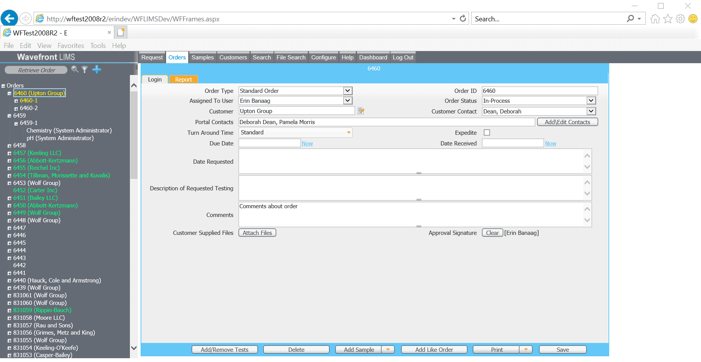This screenshot has width=701, height=362.
Task: Open the Customer Contact dropdown
Action: pos(591,111)
